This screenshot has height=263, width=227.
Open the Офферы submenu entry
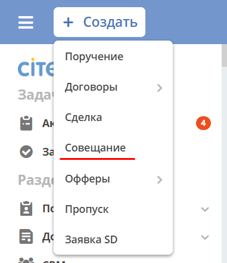113,179
